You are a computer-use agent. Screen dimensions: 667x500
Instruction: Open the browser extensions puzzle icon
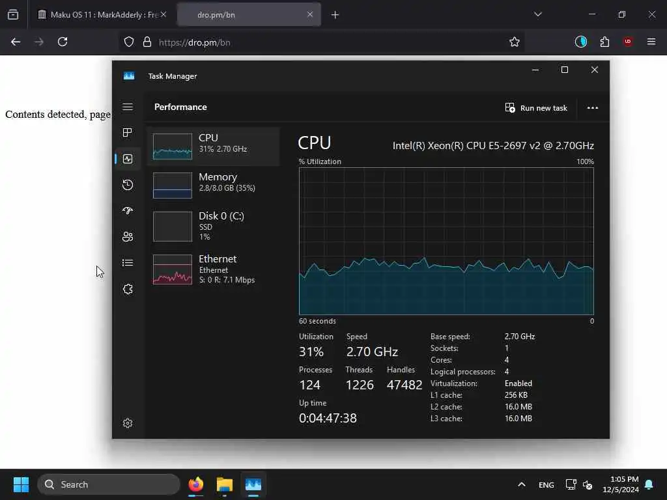tap(604, 42)
